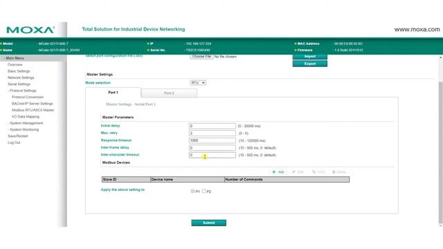443x249 pixels.
Task: Open Protocol Conversion page
Action: click(x=28, y=97)
